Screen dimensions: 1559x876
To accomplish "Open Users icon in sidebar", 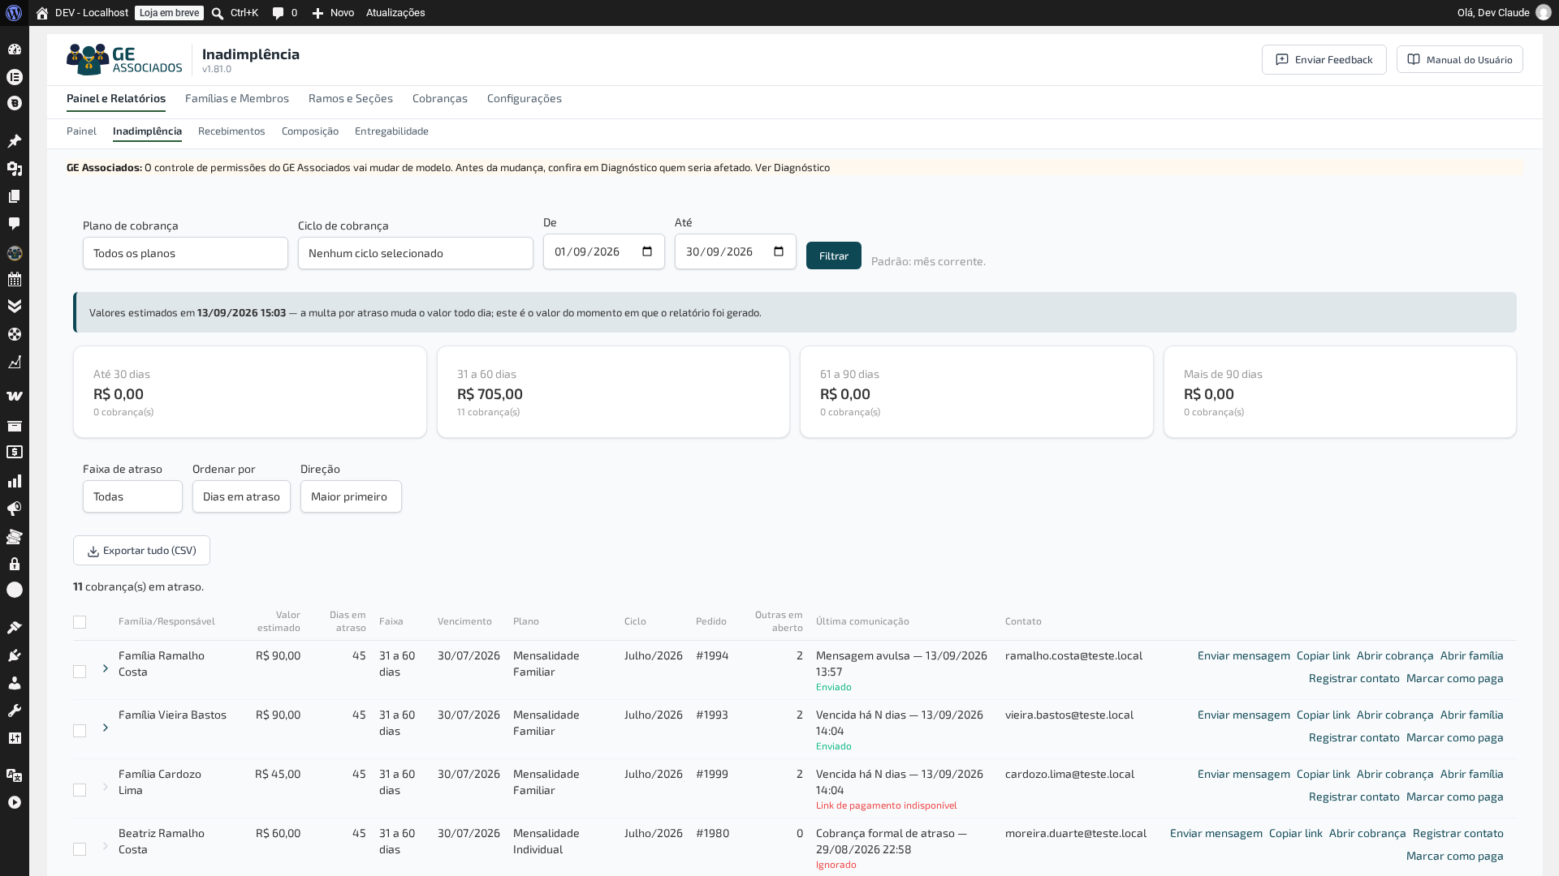I will pyautogui.click(x=15, y=683).
